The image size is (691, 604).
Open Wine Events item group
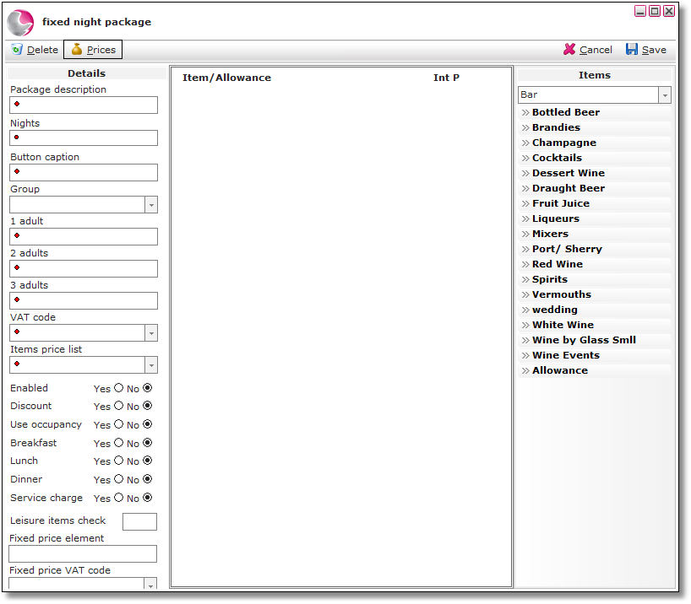coord(594,355)
